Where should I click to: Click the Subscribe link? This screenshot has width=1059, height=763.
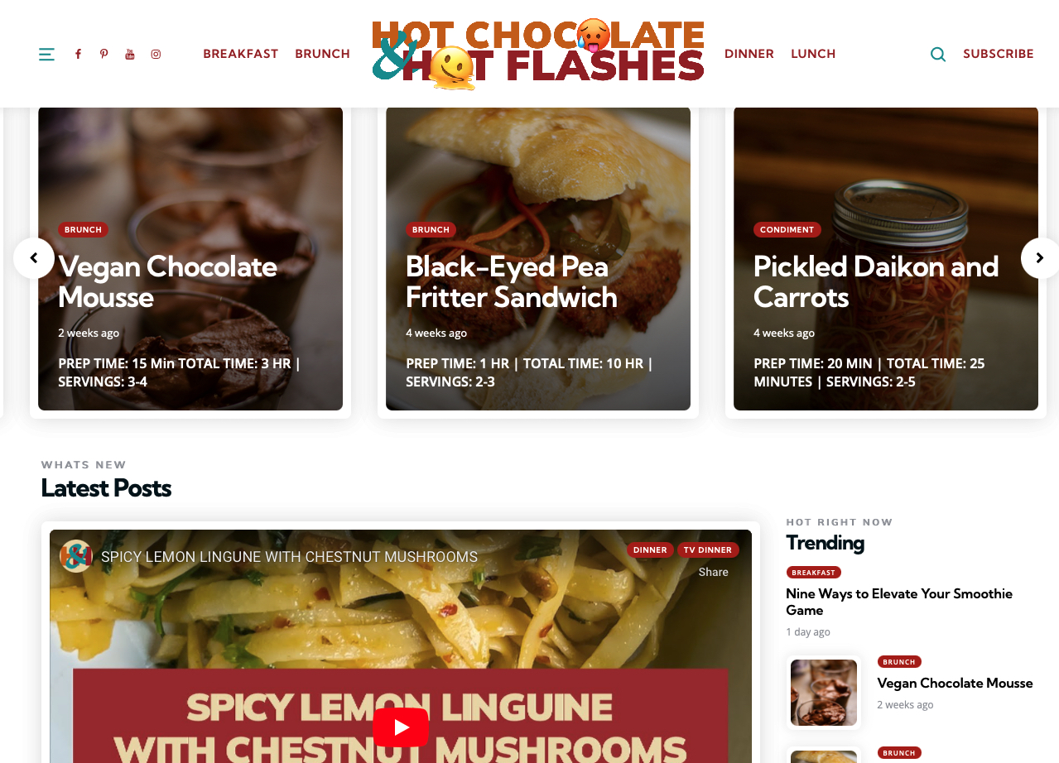pyautogui.click(x=999, y=54)
